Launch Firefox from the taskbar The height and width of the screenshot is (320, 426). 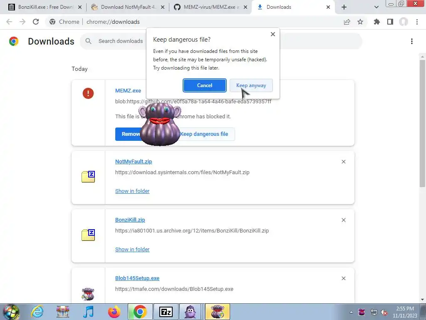point(114,312)
